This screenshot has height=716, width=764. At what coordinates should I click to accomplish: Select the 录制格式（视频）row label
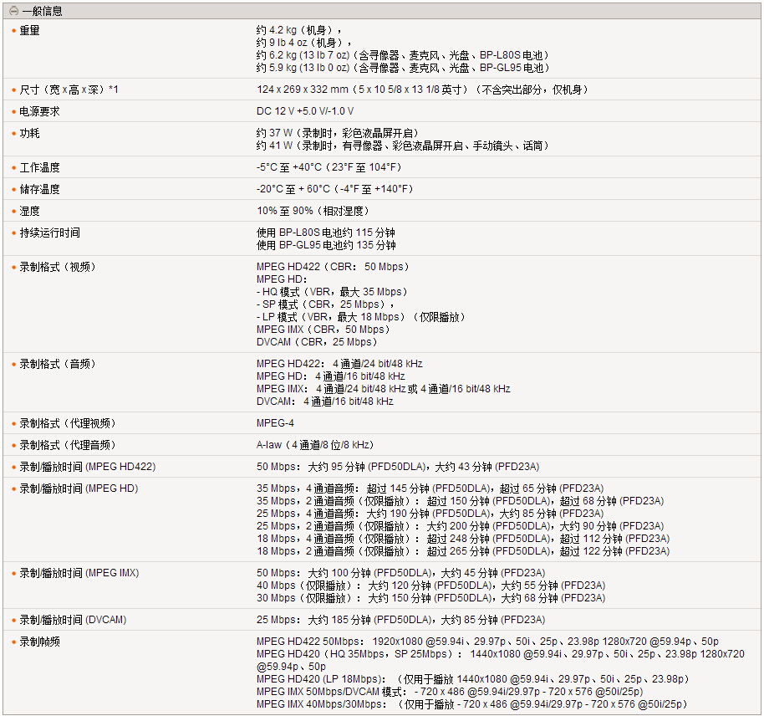(58, 267)
